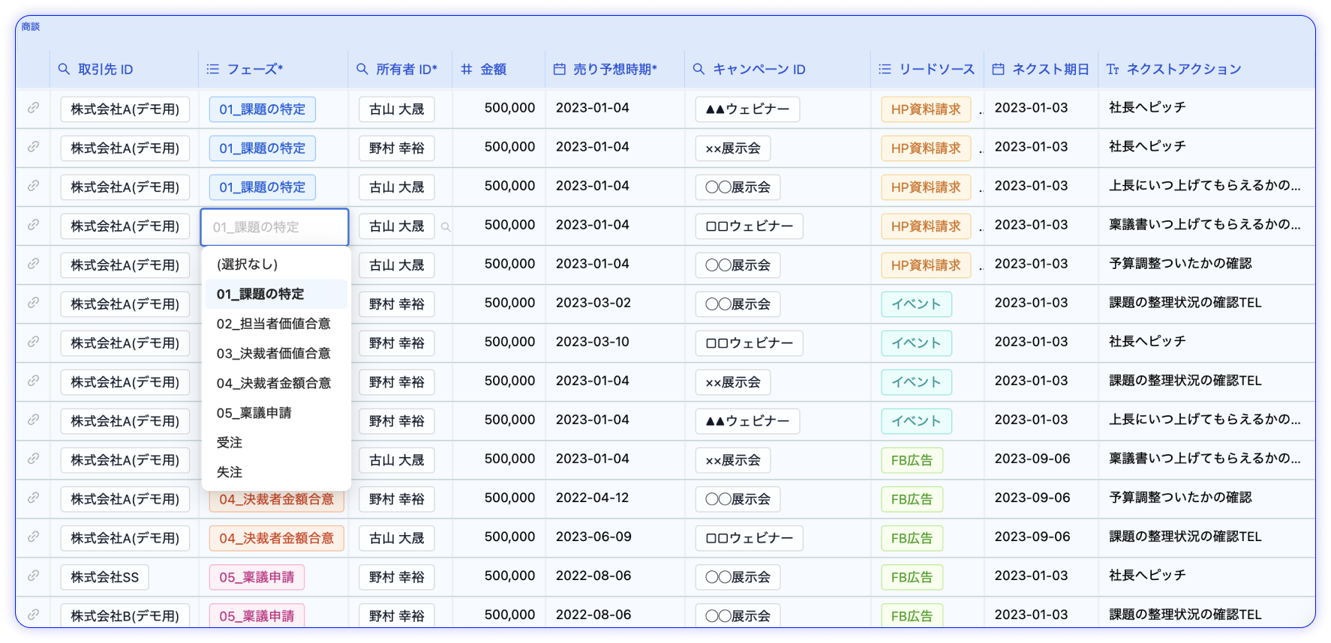Pick 04_決裁者金額合意 in the dropdown list
This screenshot has width=1331, height=643.
pos(276,383)
